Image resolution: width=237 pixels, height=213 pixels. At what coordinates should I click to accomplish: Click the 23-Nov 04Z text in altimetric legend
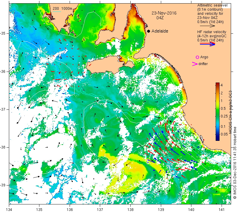[207, 18]
